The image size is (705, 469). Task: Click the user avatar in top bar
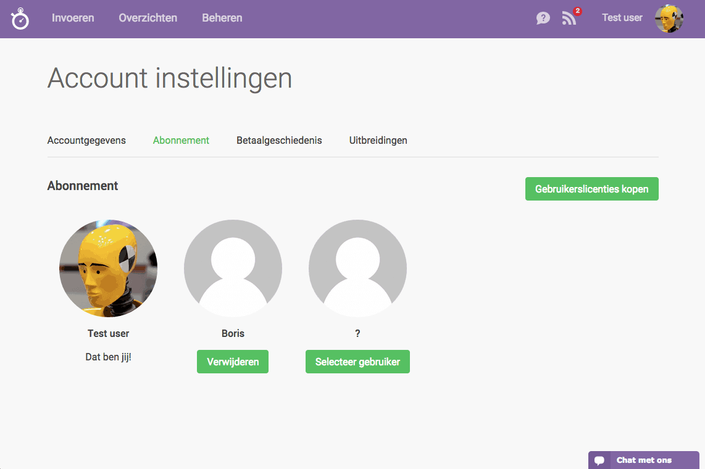coord(669,19)
